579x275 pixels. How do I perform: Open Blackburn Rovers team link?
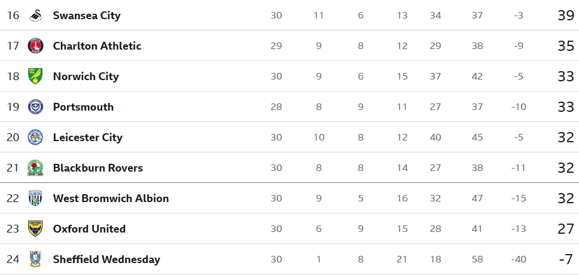point(98,168)
